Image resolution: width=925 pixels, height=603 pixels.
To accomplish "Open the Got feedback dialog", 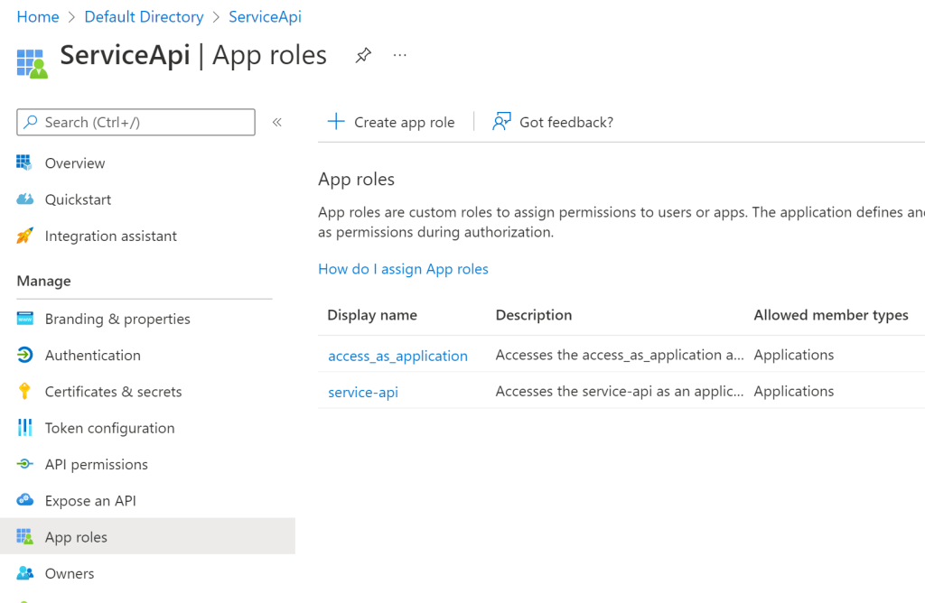I will pyautogui.click(x=552, y=121).
